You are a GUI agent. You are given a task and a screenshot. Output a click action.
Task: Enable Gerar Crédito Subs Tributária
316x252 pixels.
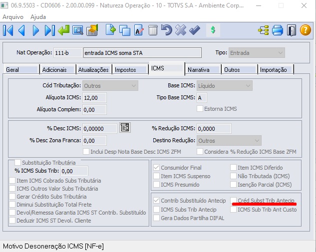point(12,197)
